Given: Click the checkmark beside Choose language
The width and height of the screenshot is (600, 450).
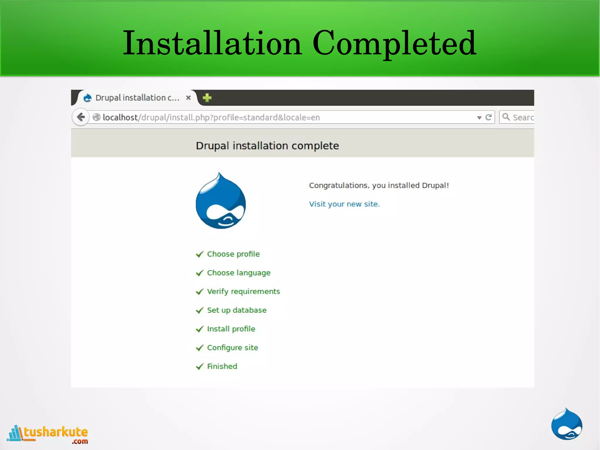Looking at the screenshot, I should [x=200, y=273].
